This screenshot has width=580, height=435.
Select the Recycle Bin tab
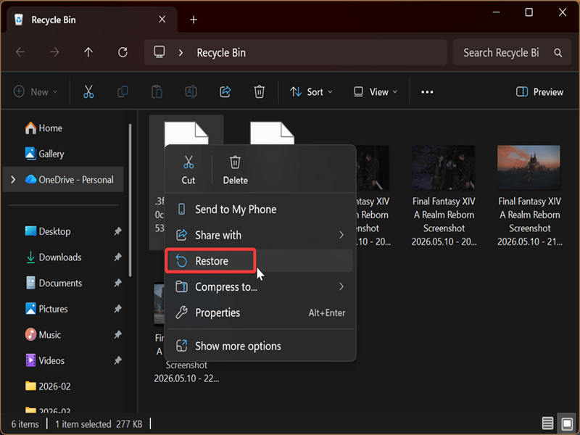[x=91, y=20]
